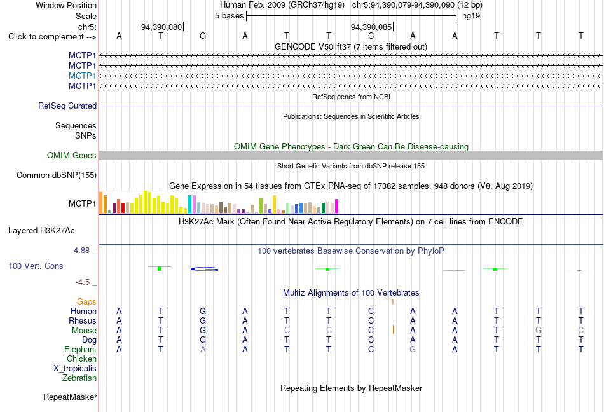Click the OMIM Gene Phenotypes green title

tap(352, 147)
